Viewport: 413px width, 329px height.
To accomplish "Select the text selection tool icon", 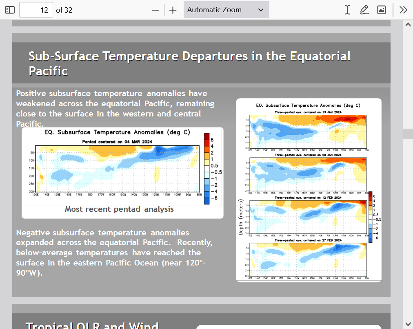I will pos(347,10).
